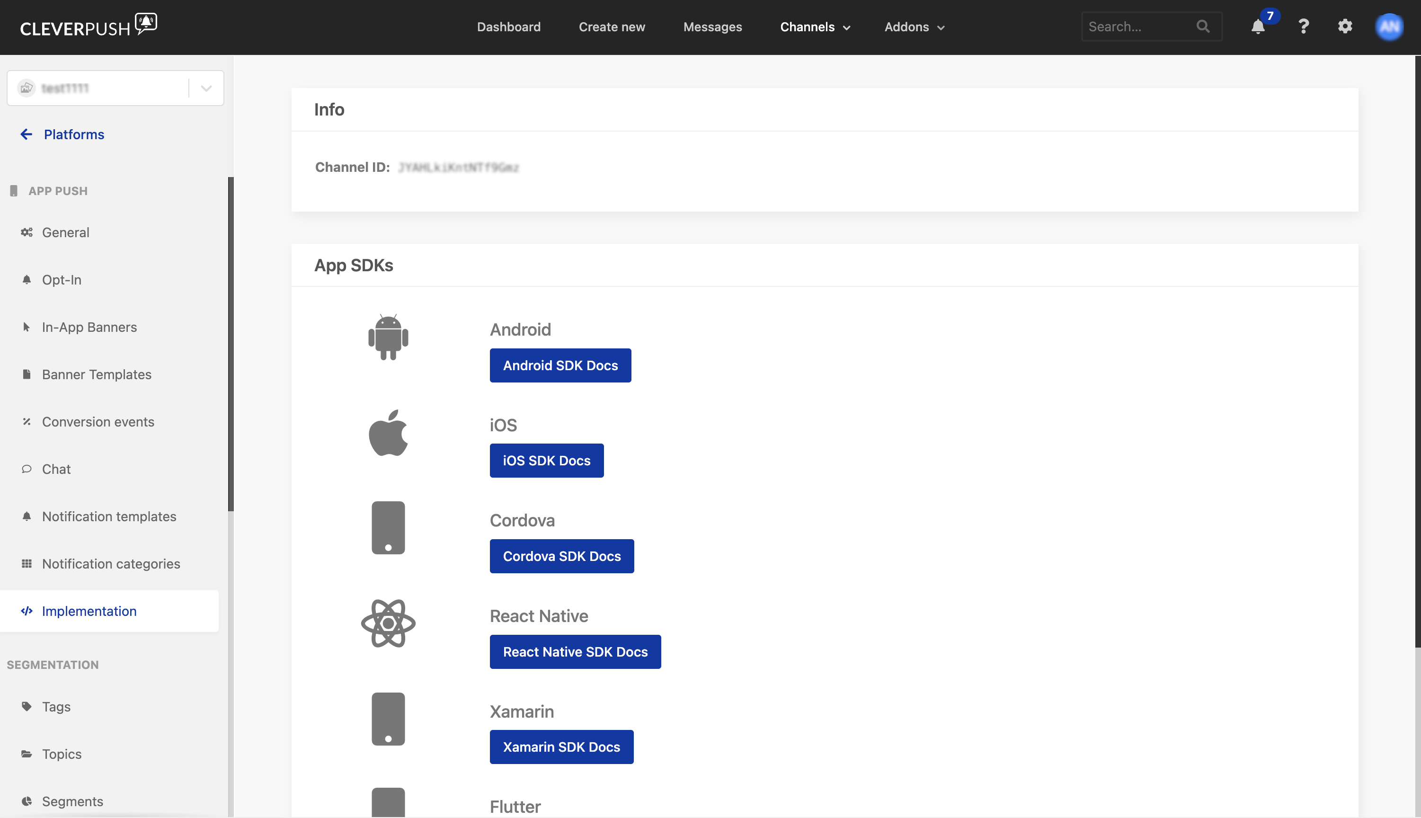Select the blurred Channel ID value
Viewport: 1421px width, 818px height.
click(458, 168)
